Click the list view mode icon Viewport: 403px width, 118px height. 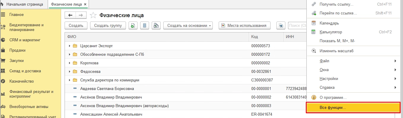(145, 26)
